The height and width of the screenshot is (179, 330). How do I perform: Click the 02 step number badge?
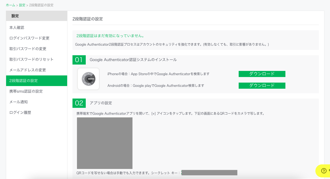[79, 103]
